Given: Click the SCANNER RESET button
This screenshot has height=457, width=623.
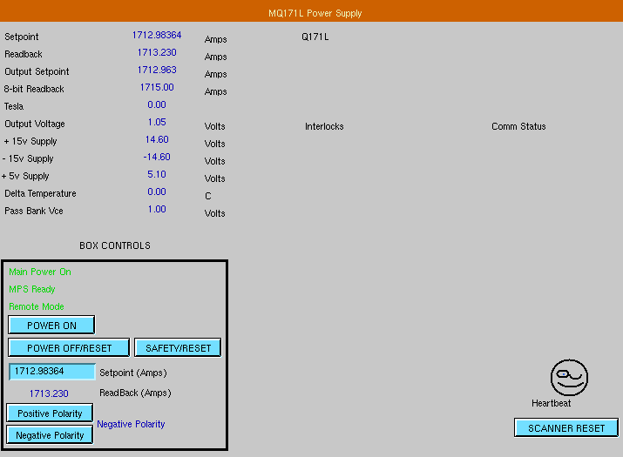Looking at the screenshot, I should (566, 427).
